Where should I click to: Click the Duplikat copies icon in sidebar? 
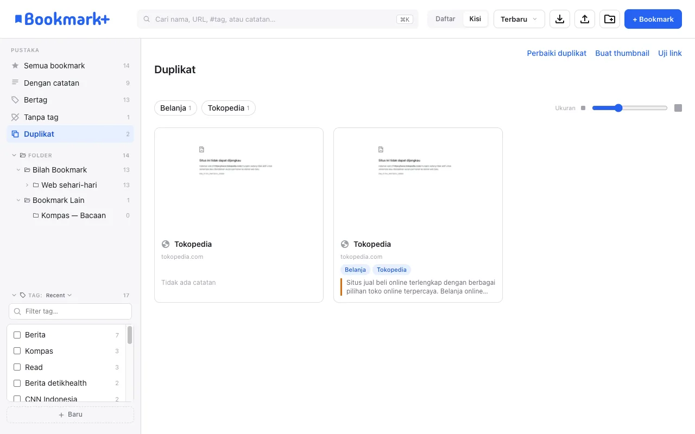(15, 134)
